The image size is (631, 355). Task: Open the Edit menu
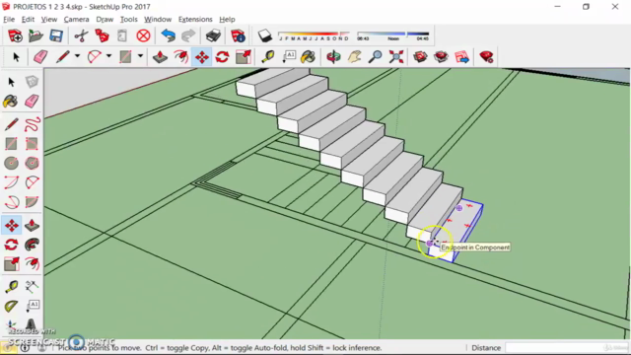(28, 20)
